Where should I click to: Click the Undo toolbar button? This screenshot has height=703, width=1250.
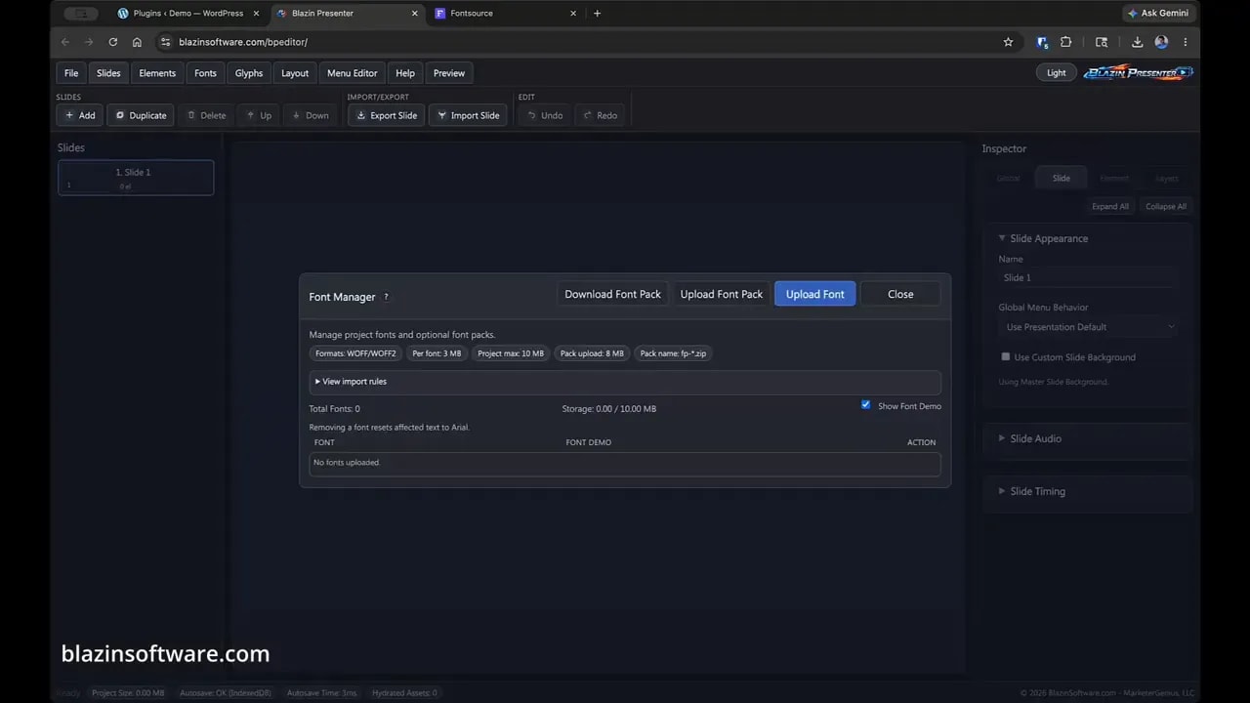(545, 115)
